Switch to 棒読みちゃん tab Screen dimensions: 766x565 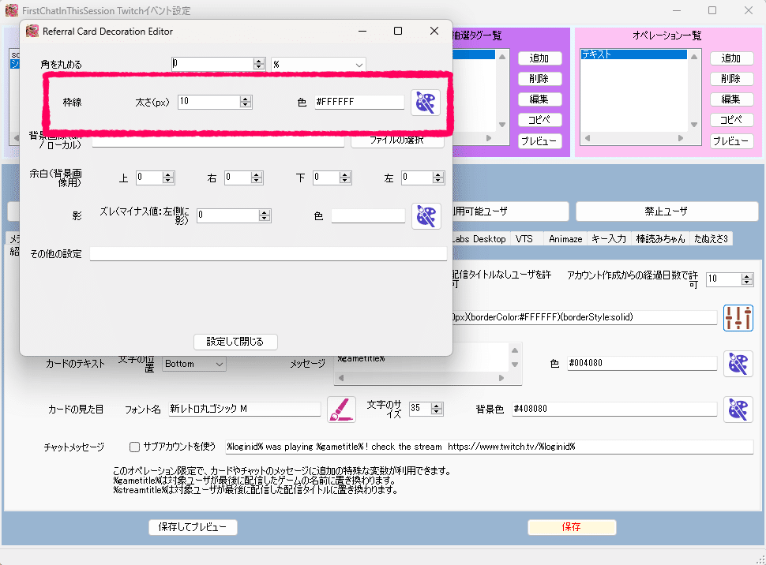click(660, 239)
